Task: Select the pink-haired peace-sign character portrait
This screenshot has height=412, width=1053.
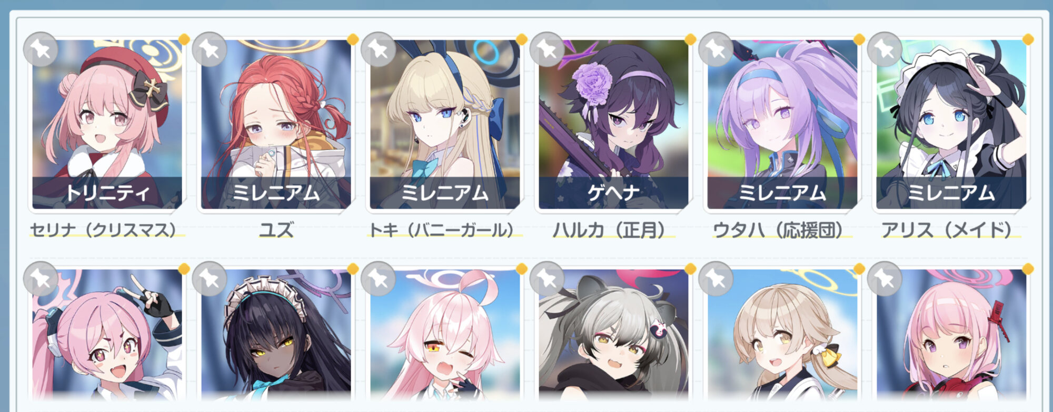Action: [x=107, y=335]
